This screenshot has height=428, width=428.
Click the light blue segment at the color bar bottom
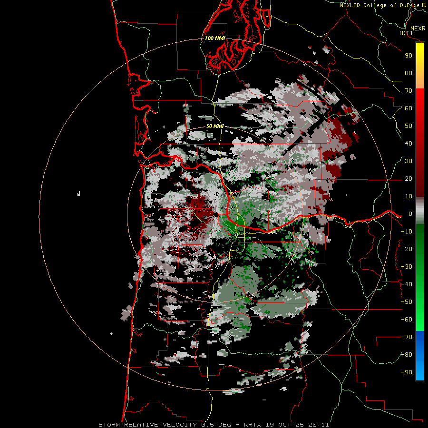pyautogui.click(x=420, y=370)
